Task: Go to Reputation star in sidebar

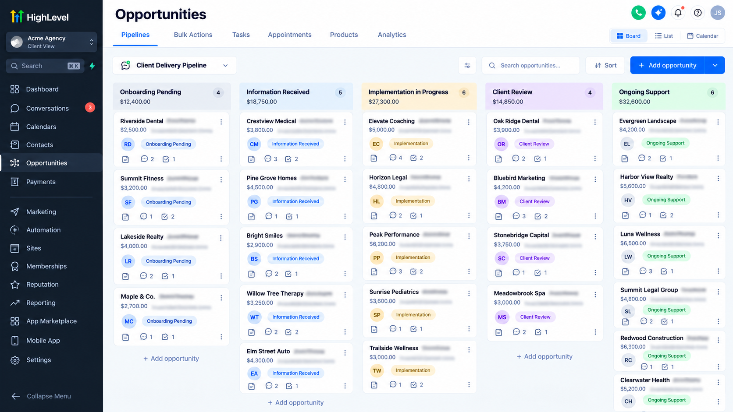Action: coord(15,285)
